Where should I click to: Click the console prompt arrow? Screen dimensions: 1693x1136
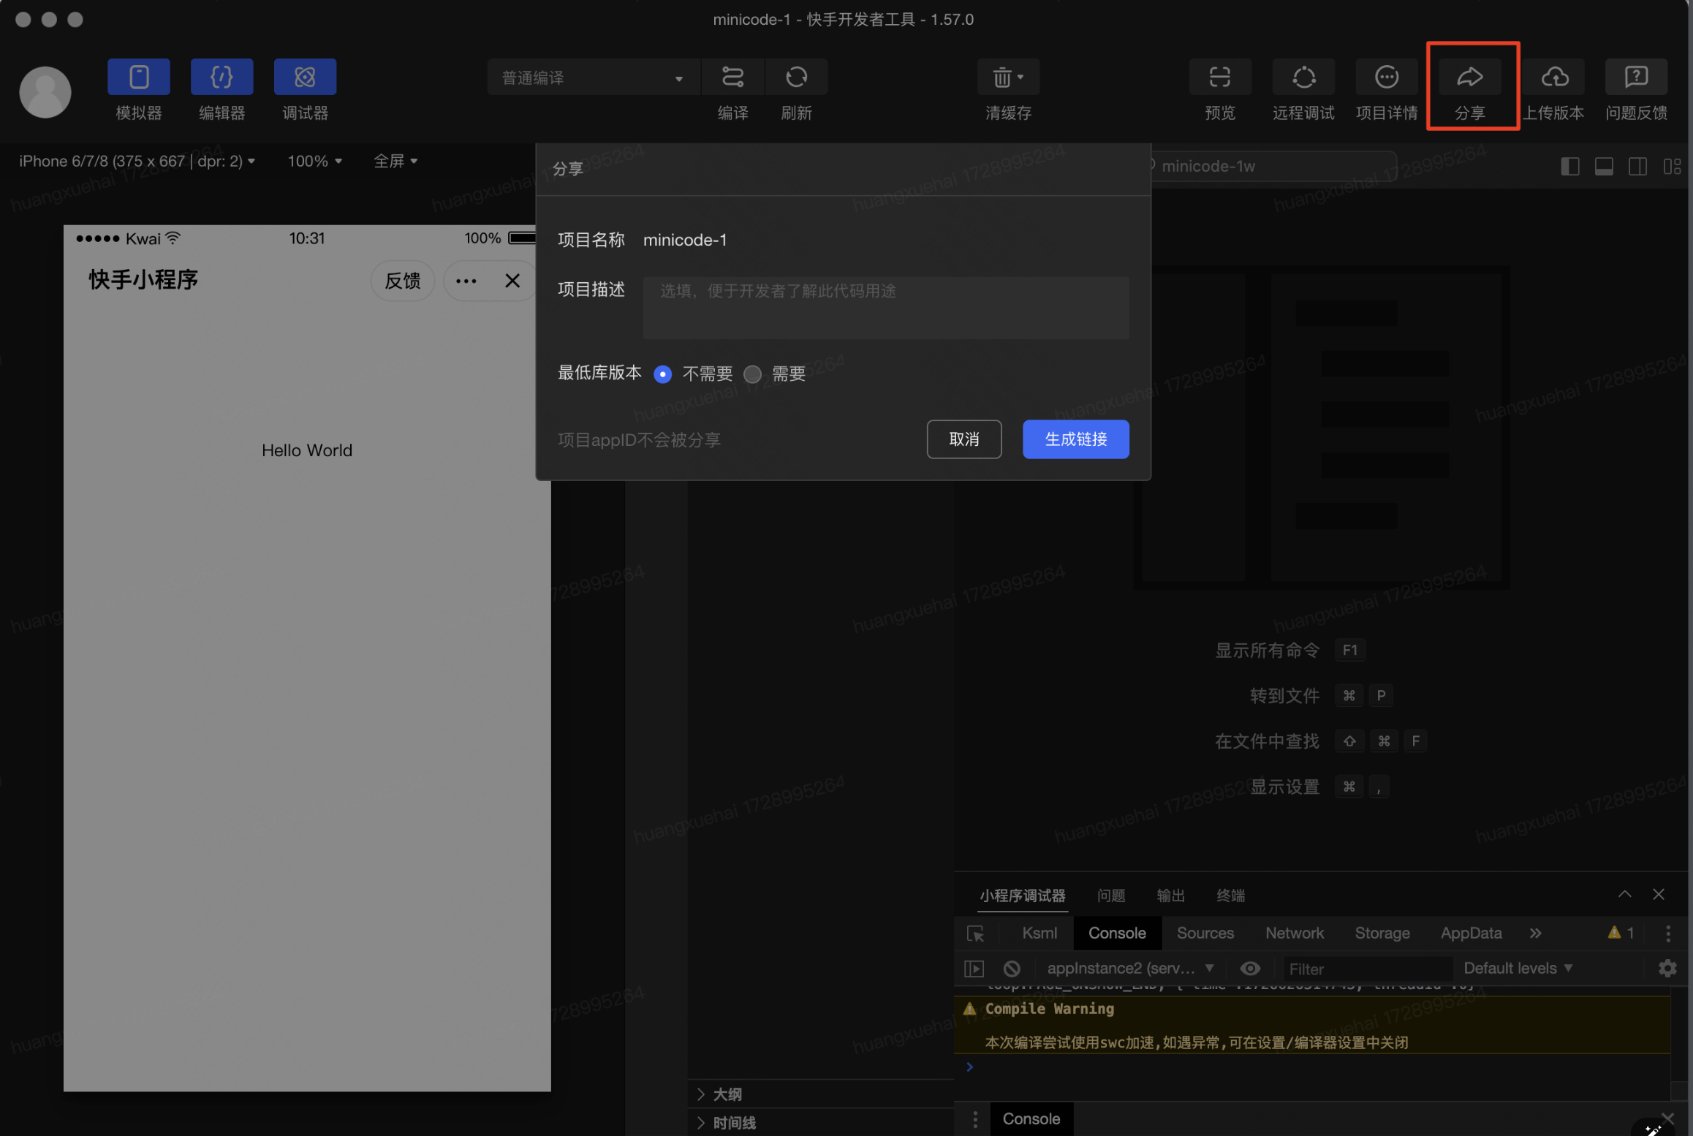click(x=970, y=1067)
